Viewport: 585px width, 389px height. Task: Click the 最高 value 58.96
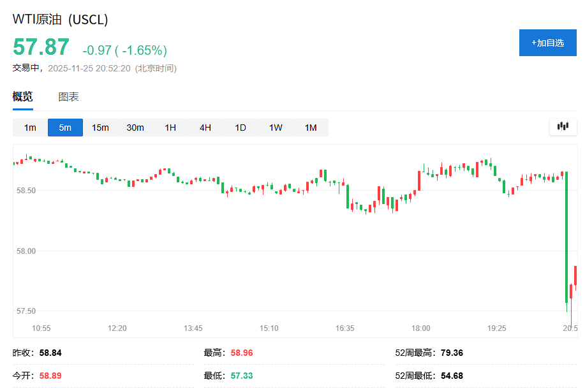coord(242,353)
